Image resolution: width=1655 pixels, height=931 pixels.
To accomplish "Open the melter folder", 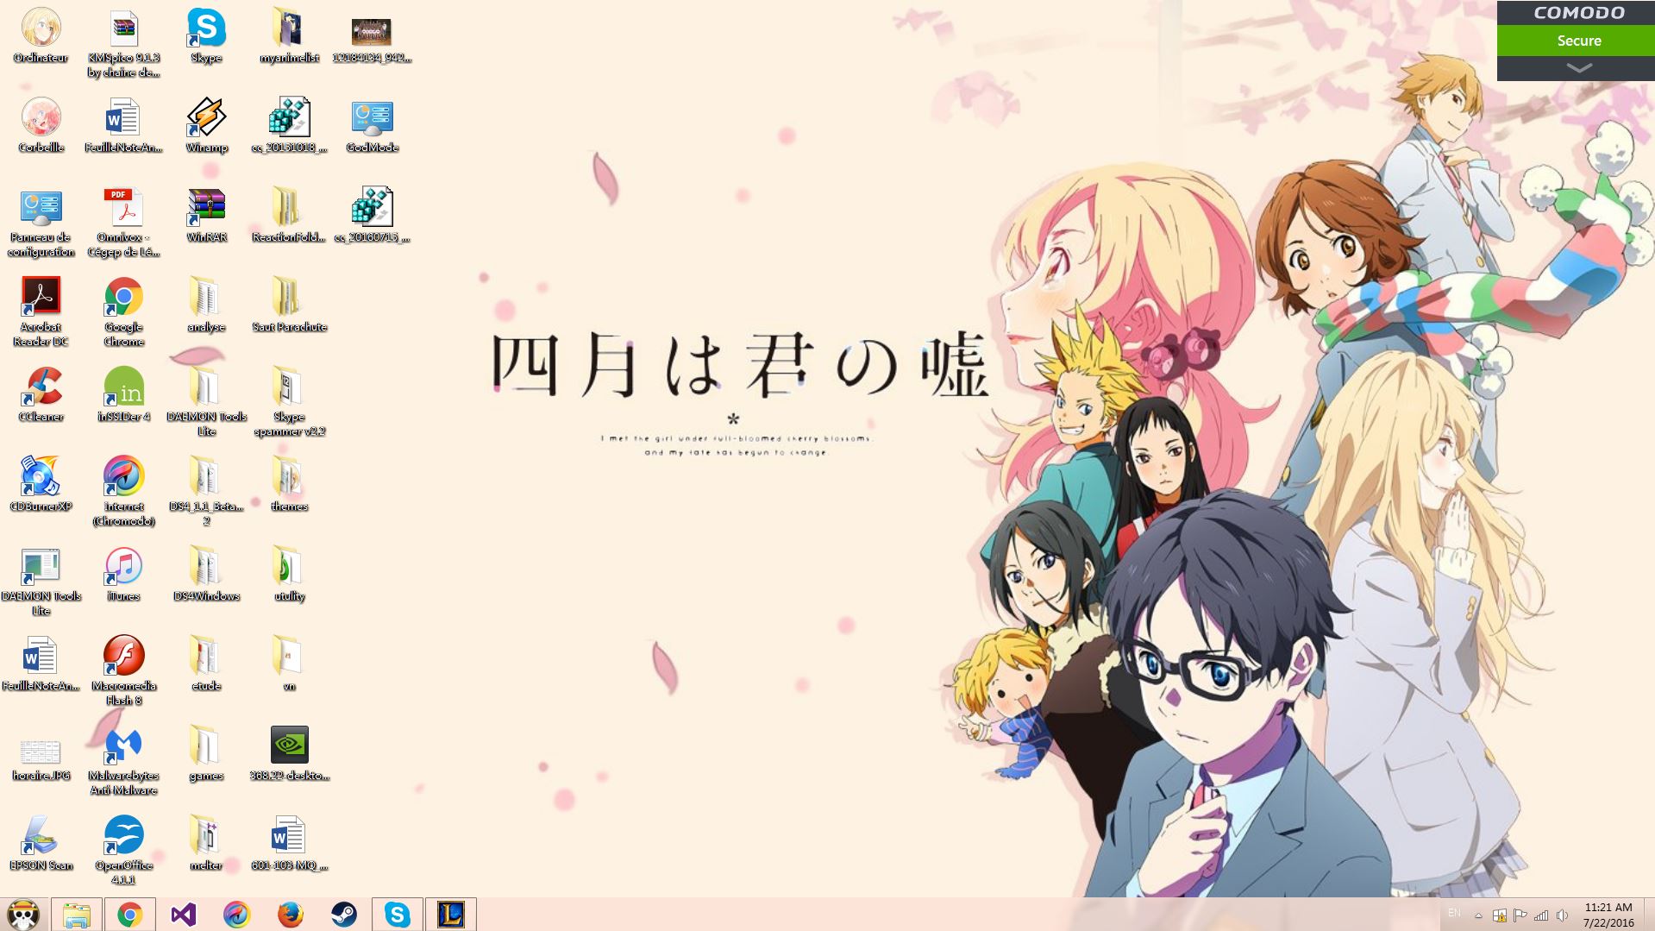I will click(206, 843).
